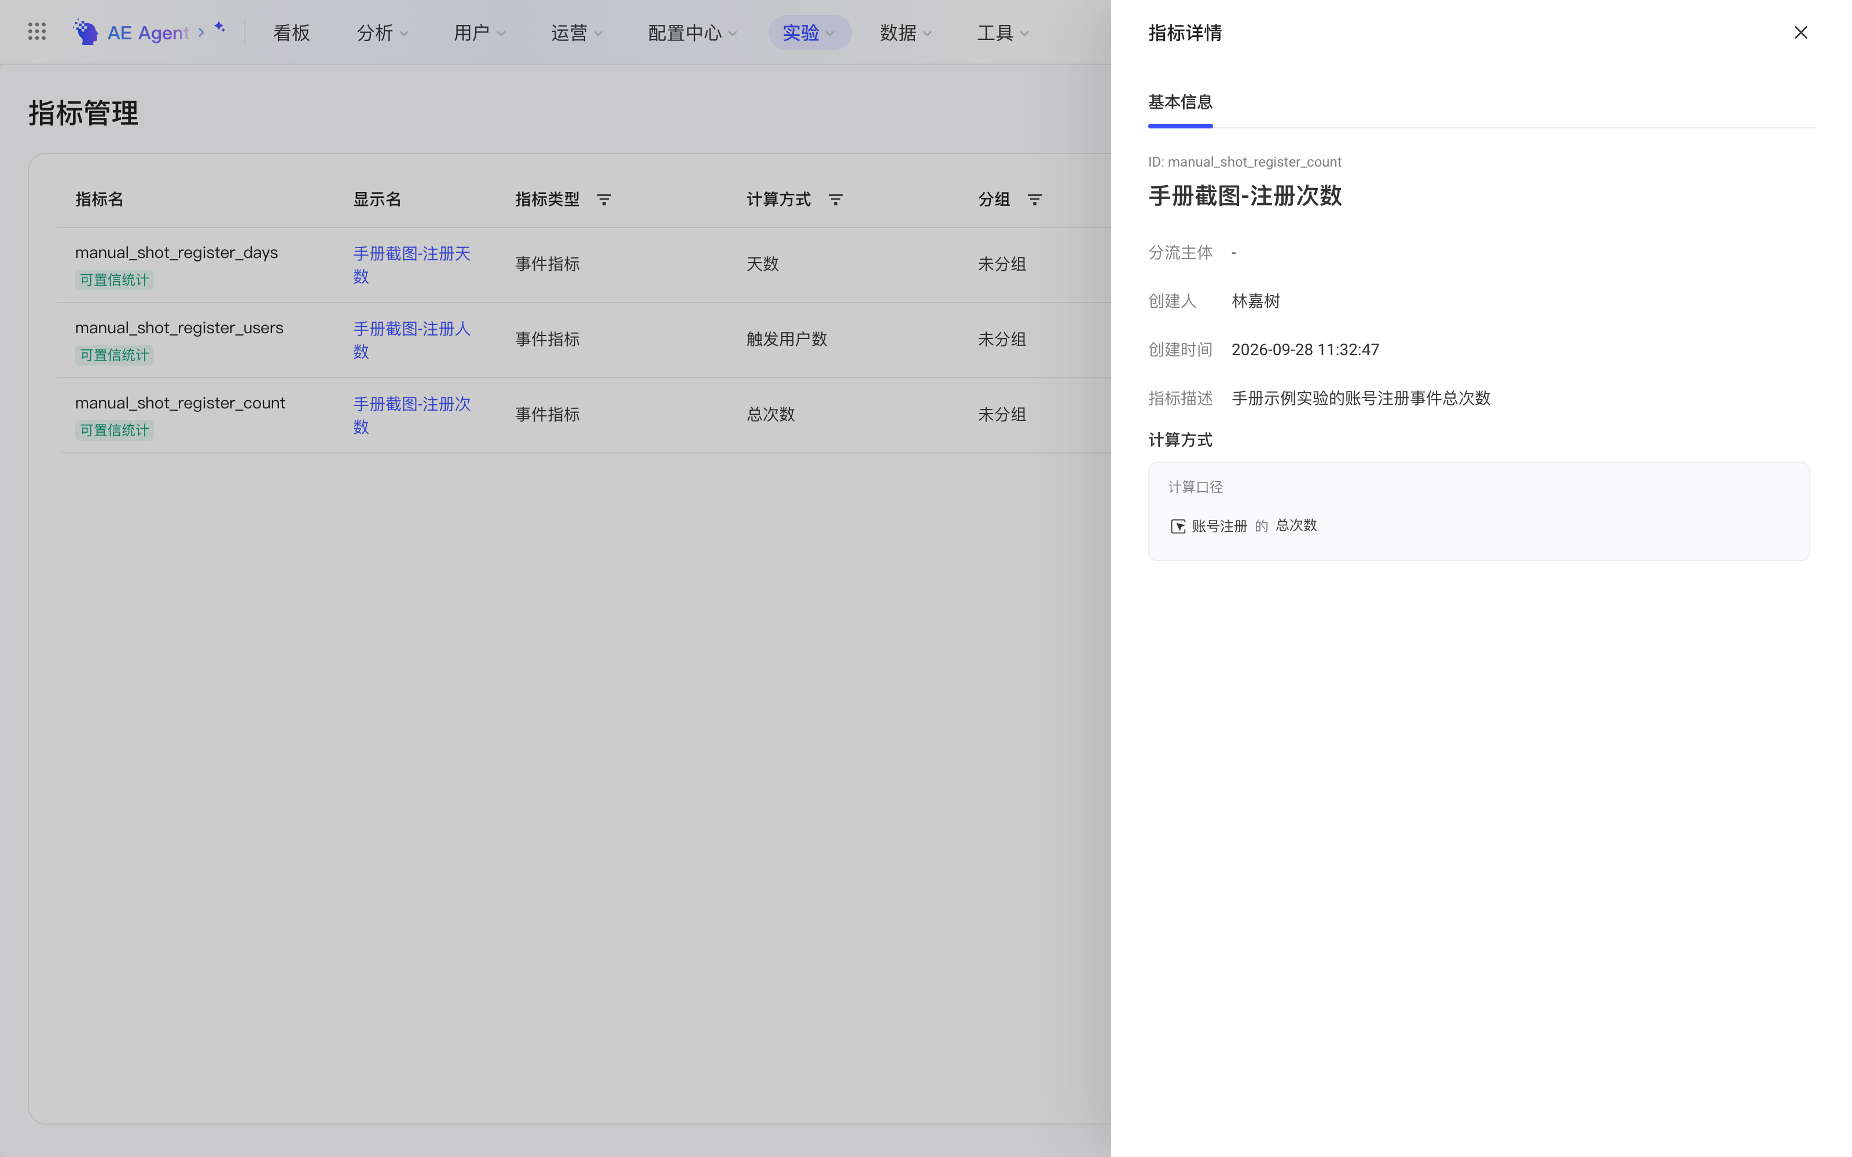Click the ID: manual_shot_register_count text
1852x1157 pixels.
1244,161
